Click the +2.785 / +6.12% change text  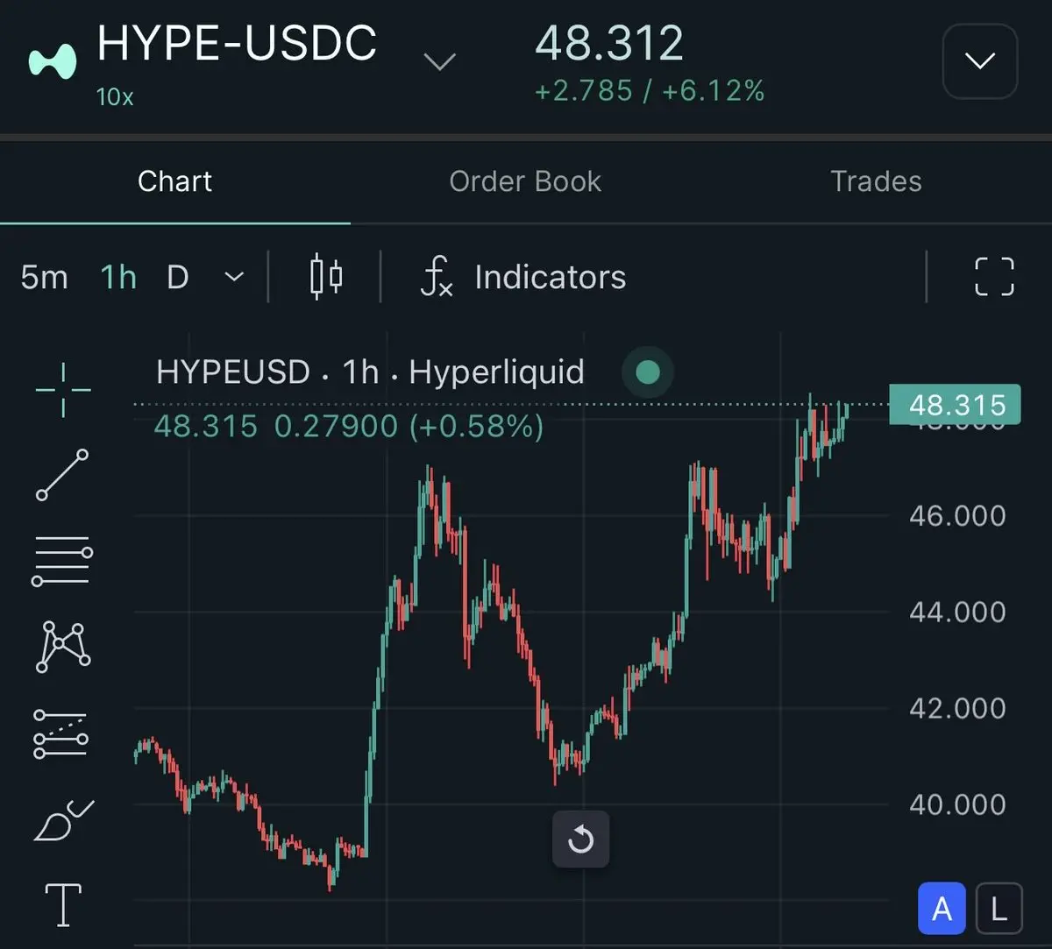(650, 91)
